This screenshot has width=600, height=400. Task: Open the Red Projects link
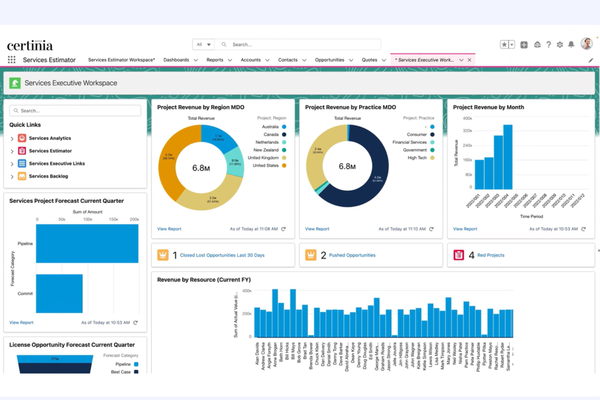pos(491,255)
